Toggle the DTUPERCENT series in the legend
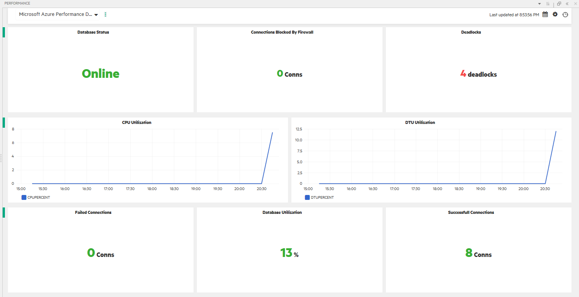Image resolution: width=579 pixels, height=297 pixels. pos(319,197)
